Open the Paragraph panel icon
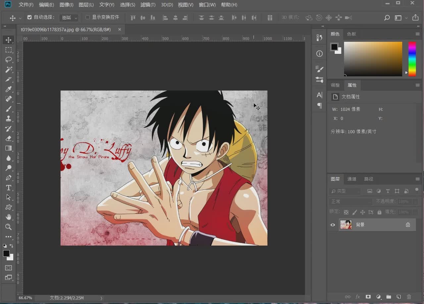424x304 pixels. pyautogui.click(x=319, y=106)
